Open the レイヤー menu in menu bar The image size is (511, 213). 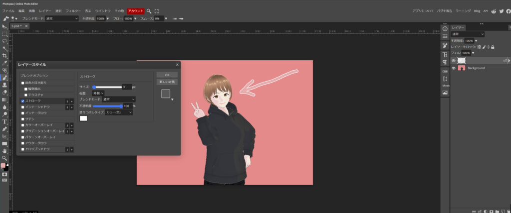(x=45, y=10)
